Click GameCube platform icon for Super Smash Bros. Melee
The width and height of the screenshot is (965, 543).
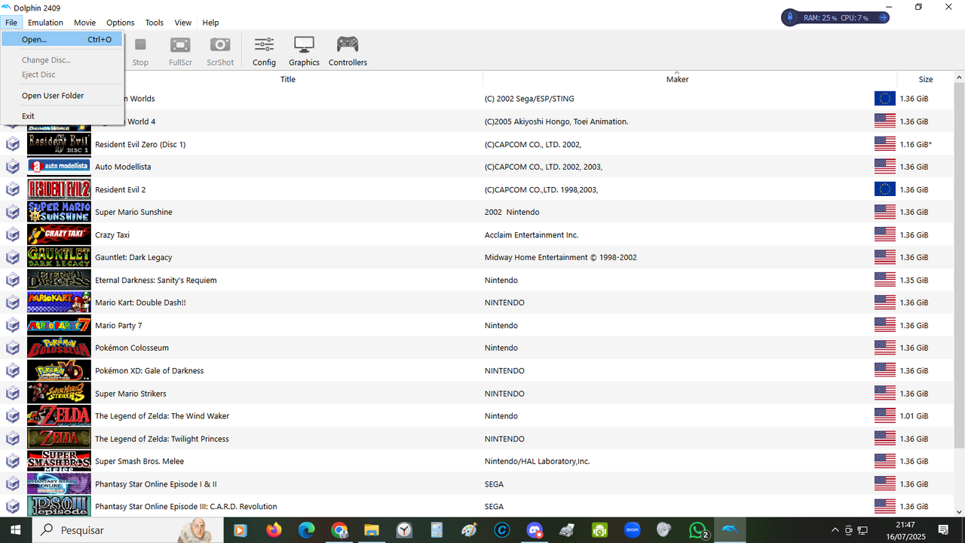click(13, 461)
